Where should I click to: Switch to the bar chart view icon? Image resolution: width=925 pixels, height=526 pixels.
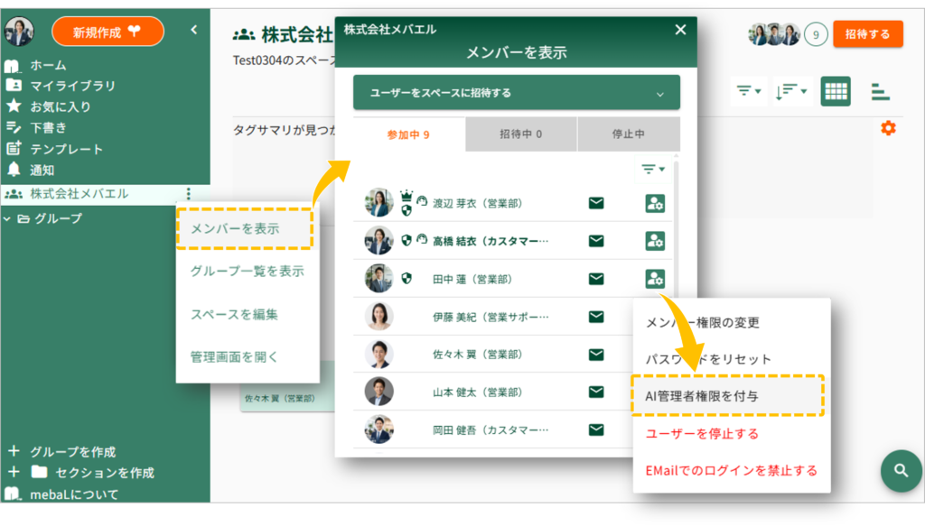click(880, 91)
